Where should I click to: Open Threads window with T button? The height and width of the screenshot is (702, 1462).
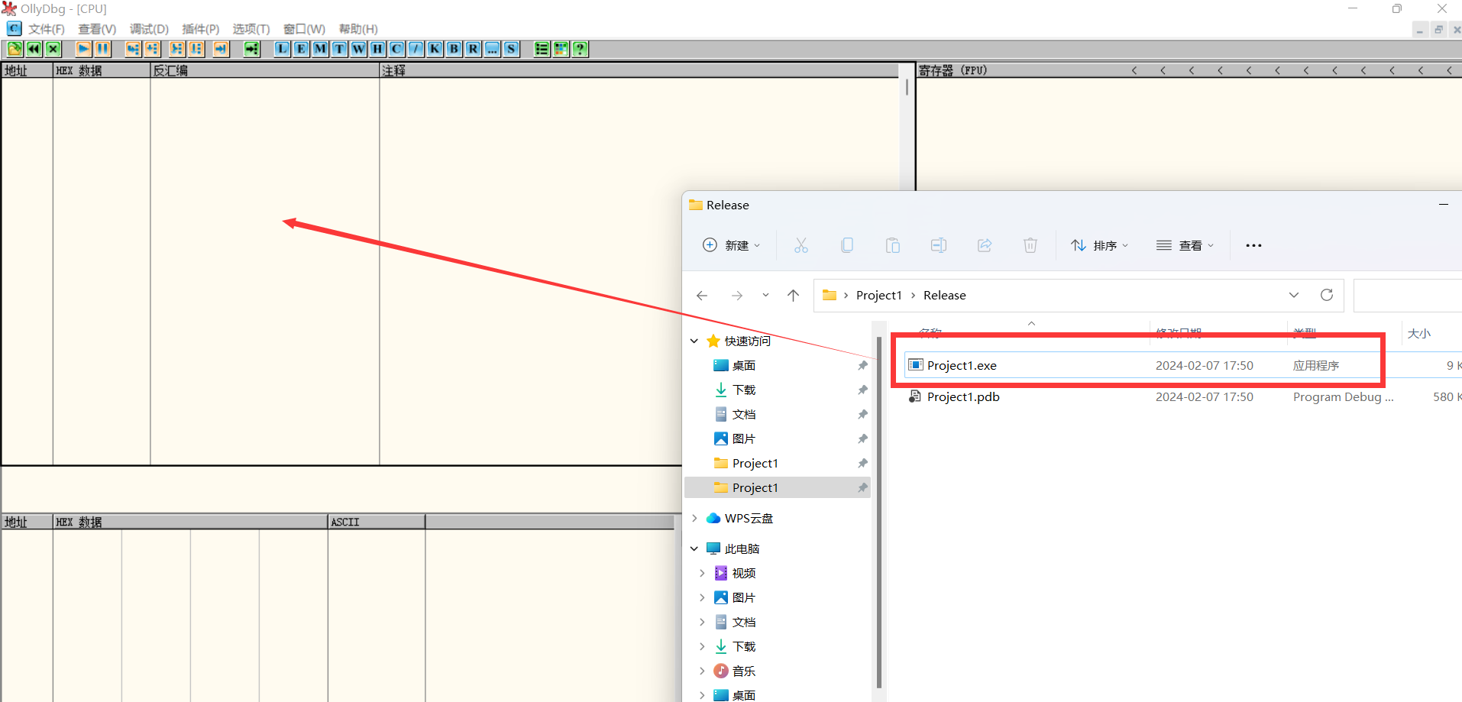tap(340, 49)
